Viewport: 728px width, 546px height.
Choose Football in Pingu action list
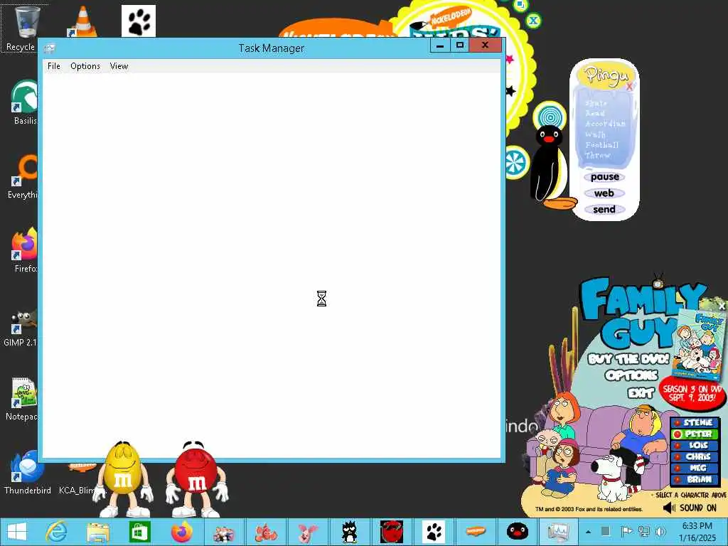click(601, 145)
